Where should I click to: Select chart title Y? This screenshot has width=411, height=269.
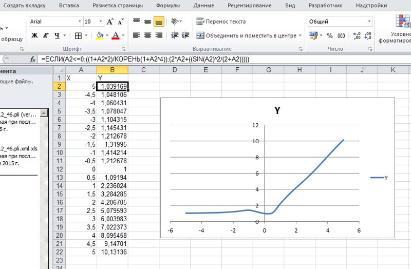(277, 110)
